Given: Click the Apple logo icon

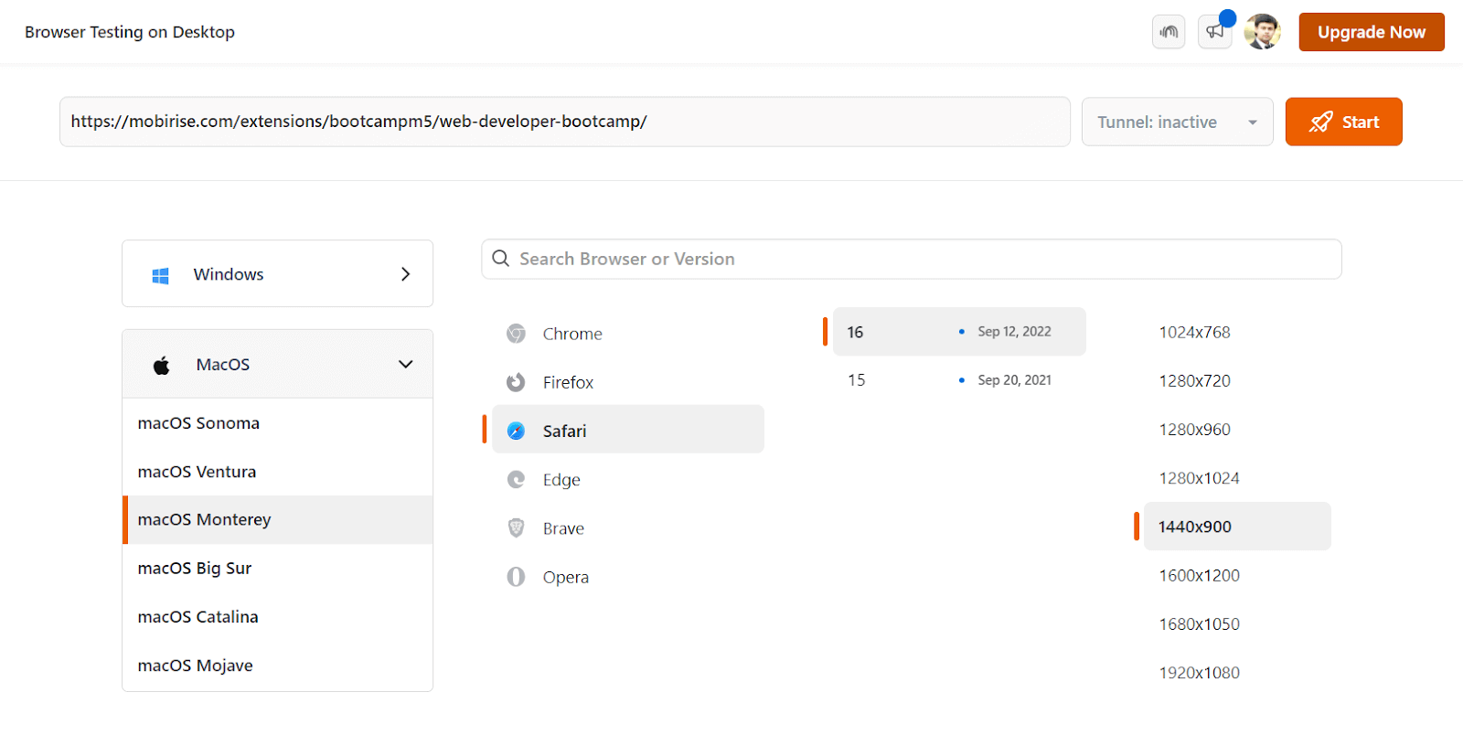Looking at the screenshot, I should coord(162,365).
